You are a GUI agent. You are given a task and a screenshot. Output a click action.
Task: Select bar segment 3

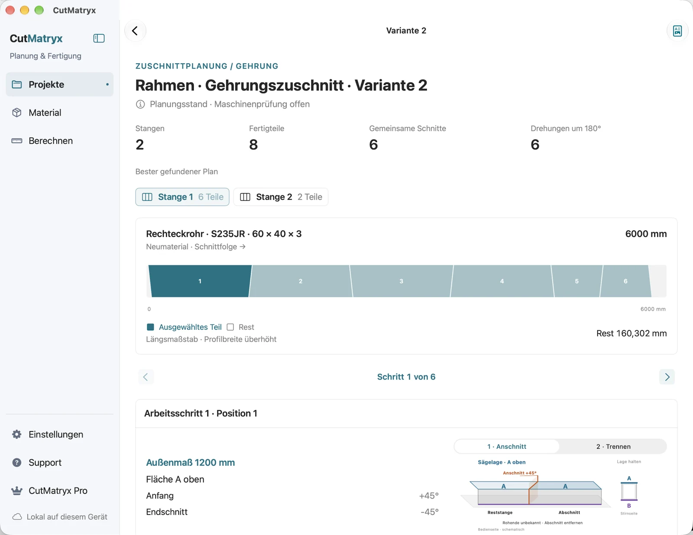402,281
